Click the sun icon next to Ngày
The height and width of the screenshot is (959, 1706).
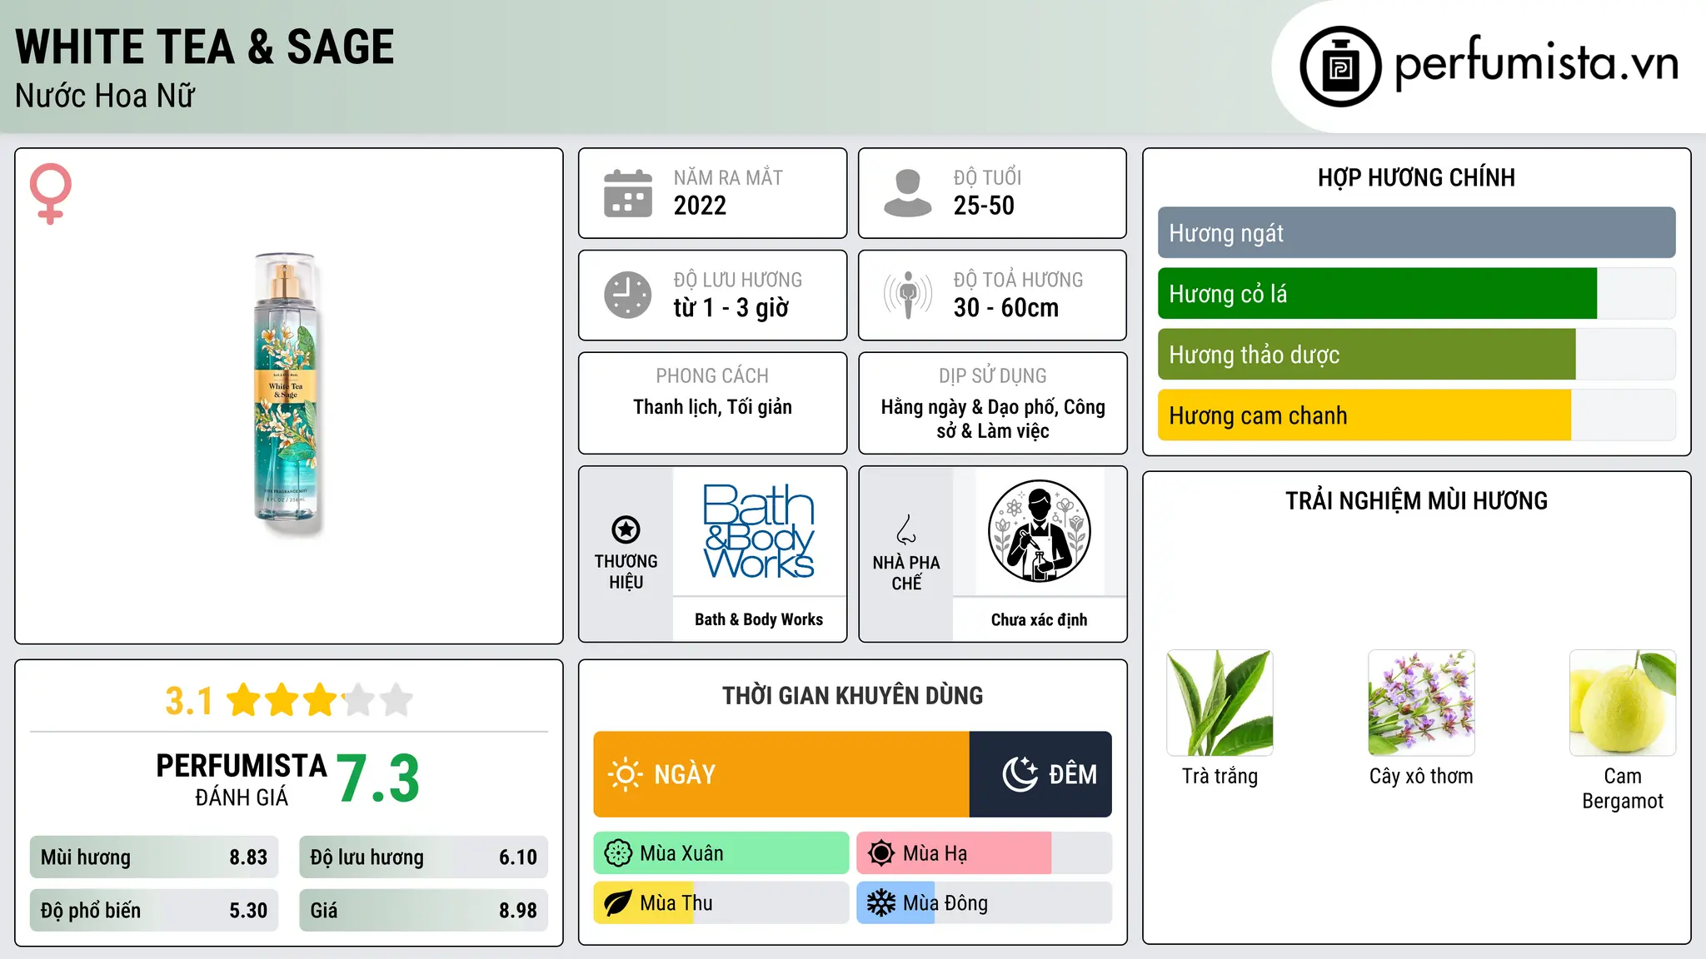click(626, 774)
